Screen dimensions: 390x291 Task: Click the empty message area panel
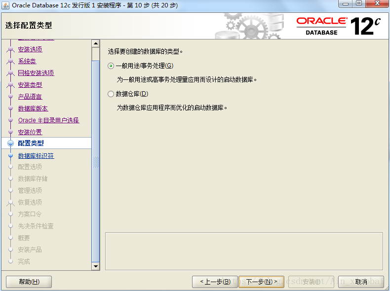244,251
